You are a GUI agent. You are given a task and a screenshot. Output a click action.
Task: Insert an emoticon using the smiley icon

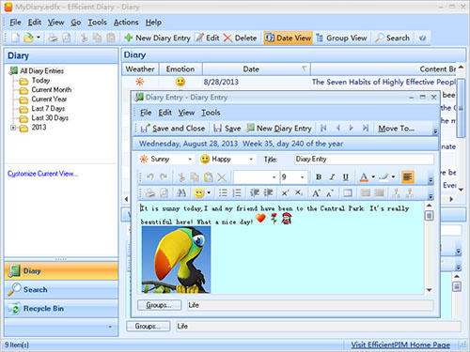tap(199, 193)
